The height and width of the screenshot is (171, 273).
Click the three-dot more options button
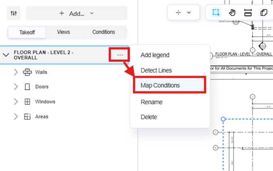pos(120,55)
